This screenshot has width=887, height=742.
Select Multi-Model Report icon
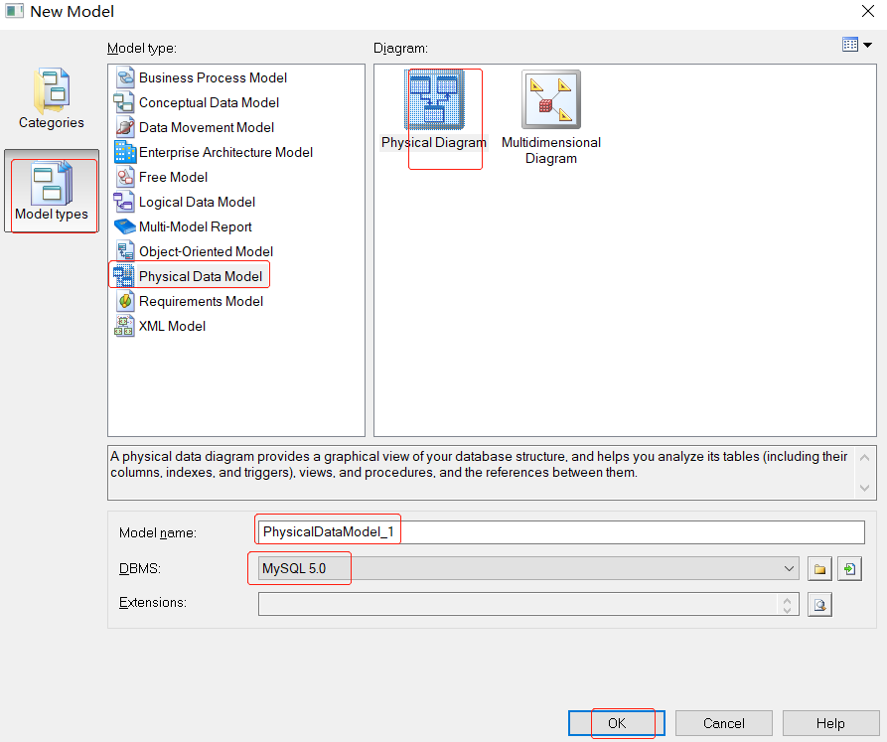tap(125, 226)
